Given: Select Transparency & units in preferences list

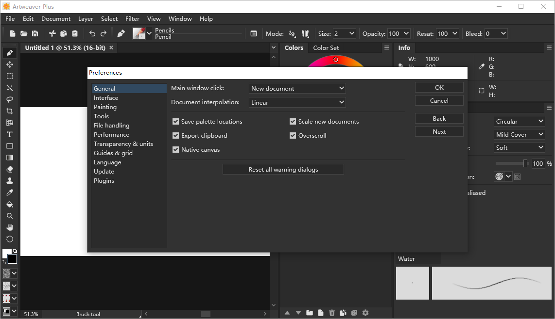Looking at the screenshot, I should (x=123, y=144).
